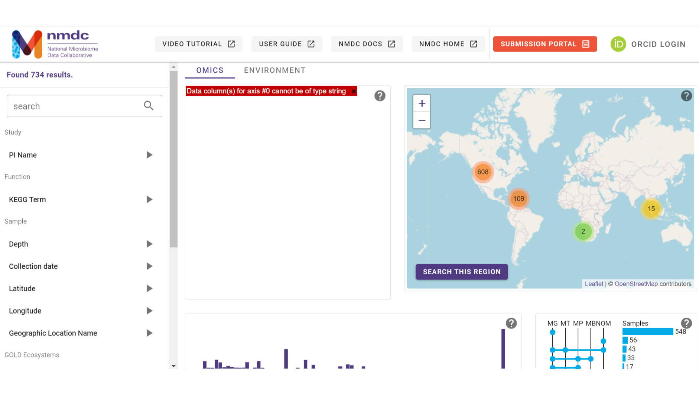This screenshot has width=699, height=393.
Task: Open help for the map panel
Action: [x=686, y=96]
